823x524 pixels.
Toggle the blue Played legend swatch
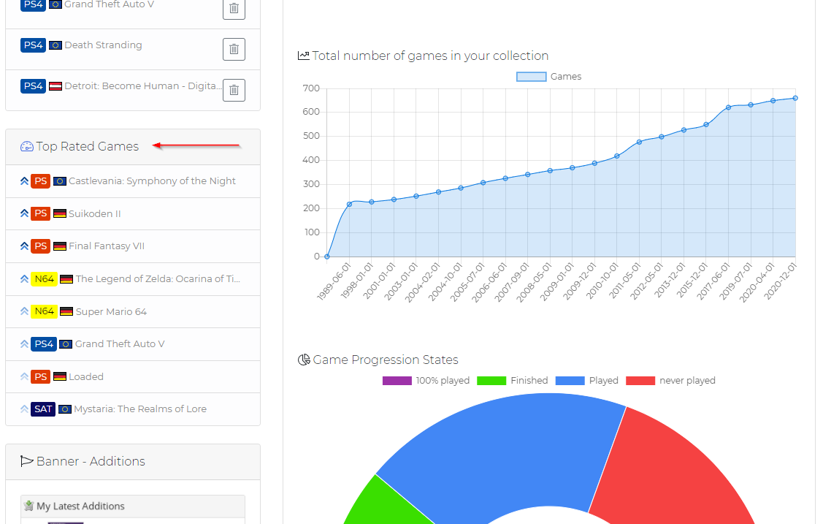coord(570,381)
